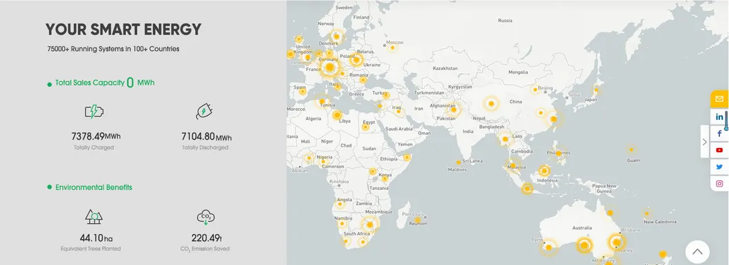Select the Tunisia map marker
The height and width of the screenshot is (265, 729).
[x=322, y=101]
